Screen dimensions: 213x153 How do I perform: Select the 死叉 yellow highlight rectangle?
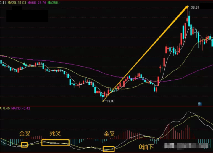point(55,143)
